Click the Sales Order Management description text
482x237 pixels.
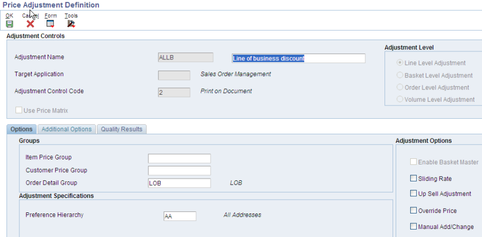coord(236,74)
